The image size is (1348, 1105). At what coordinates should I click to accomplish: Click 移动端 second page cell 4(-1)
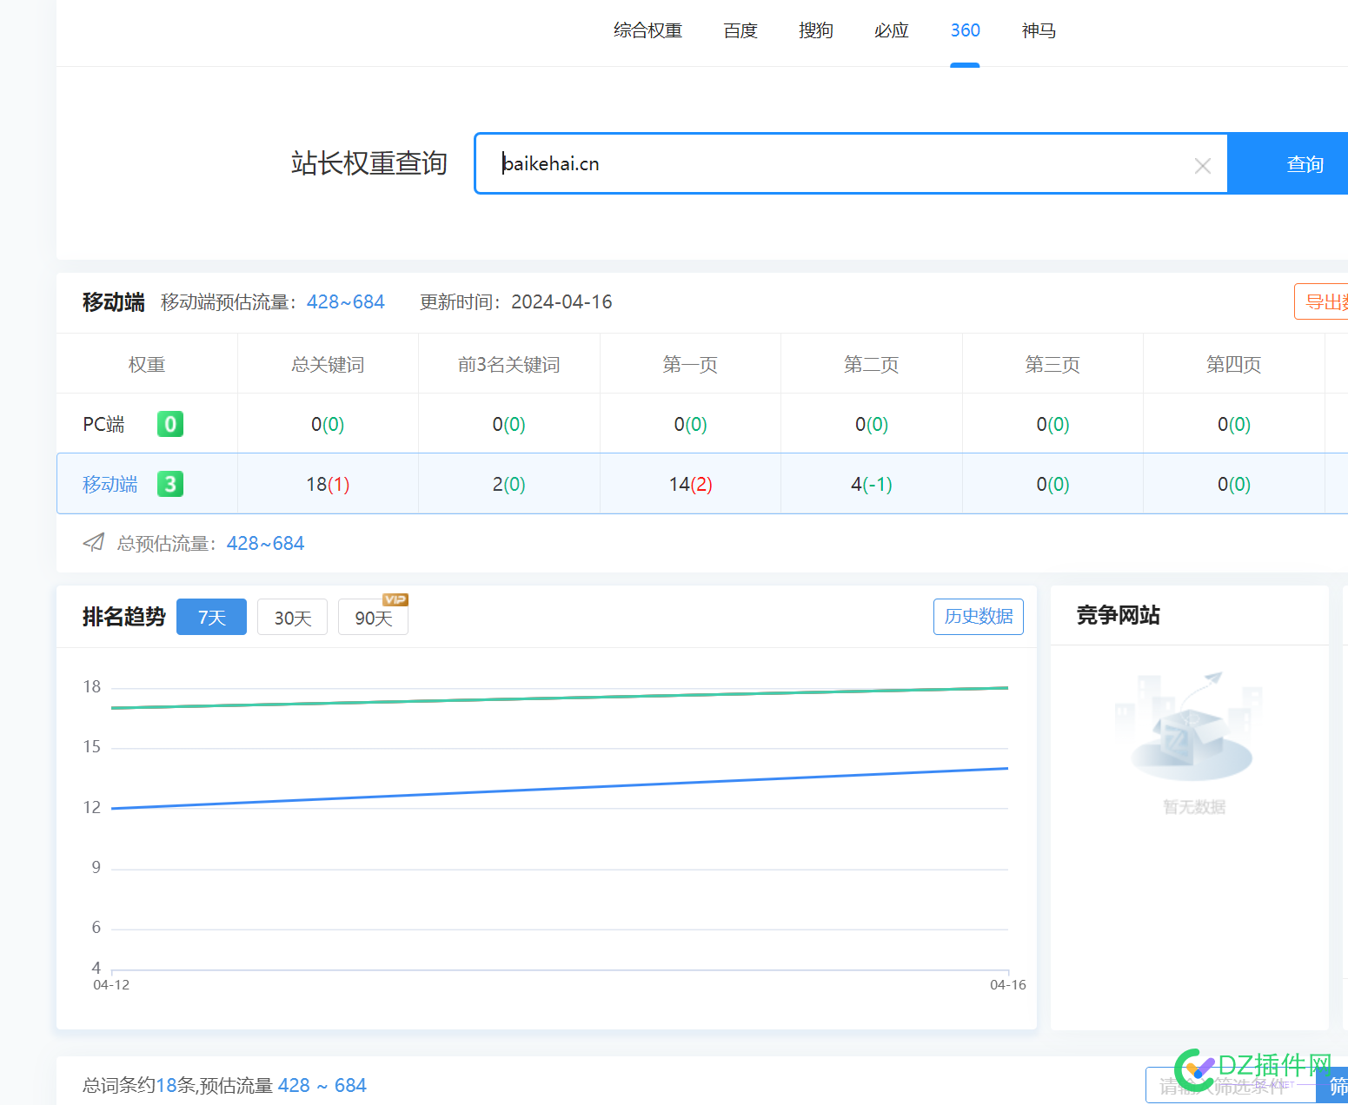[871, 484]
